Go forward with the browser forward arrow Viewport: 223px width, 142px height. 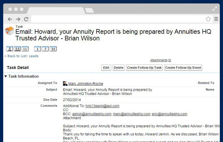[18, 19]
